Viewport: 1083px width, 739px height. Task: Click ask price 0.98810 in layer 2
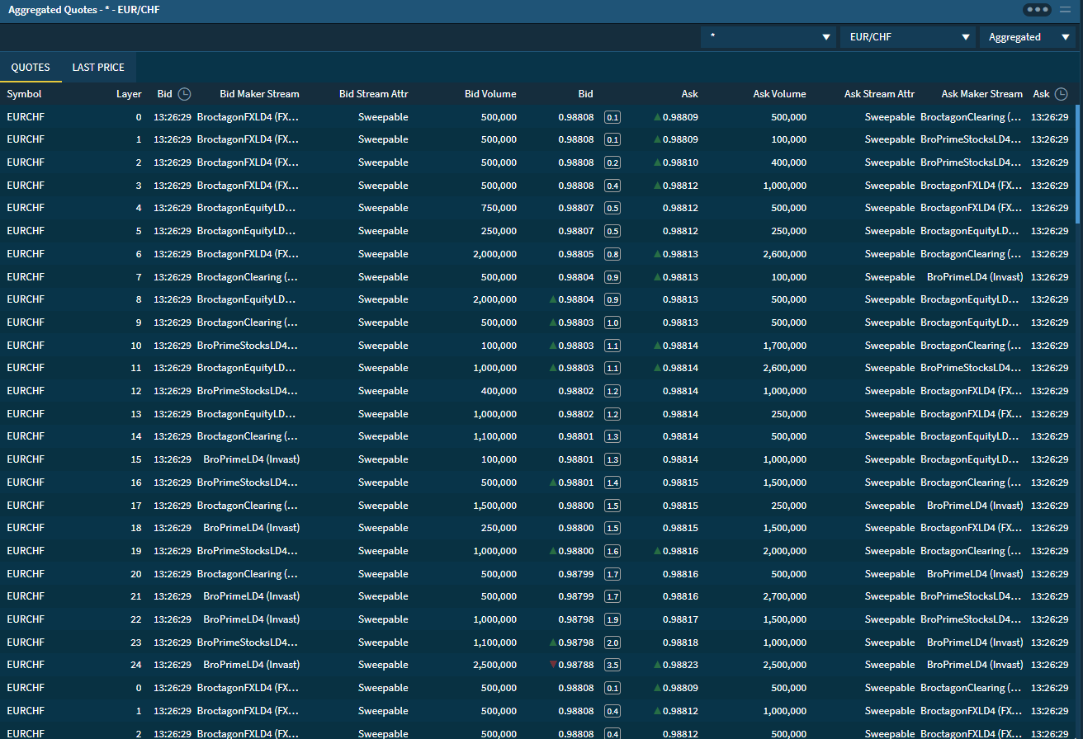676,162
